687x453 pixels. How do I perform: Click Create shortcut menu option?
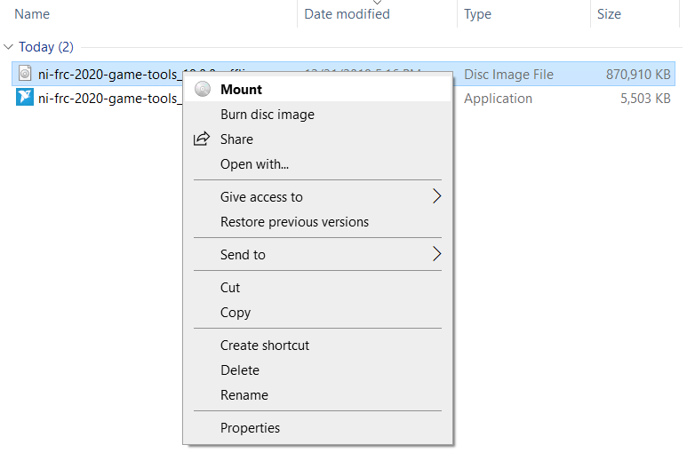(x=265, y=346)
